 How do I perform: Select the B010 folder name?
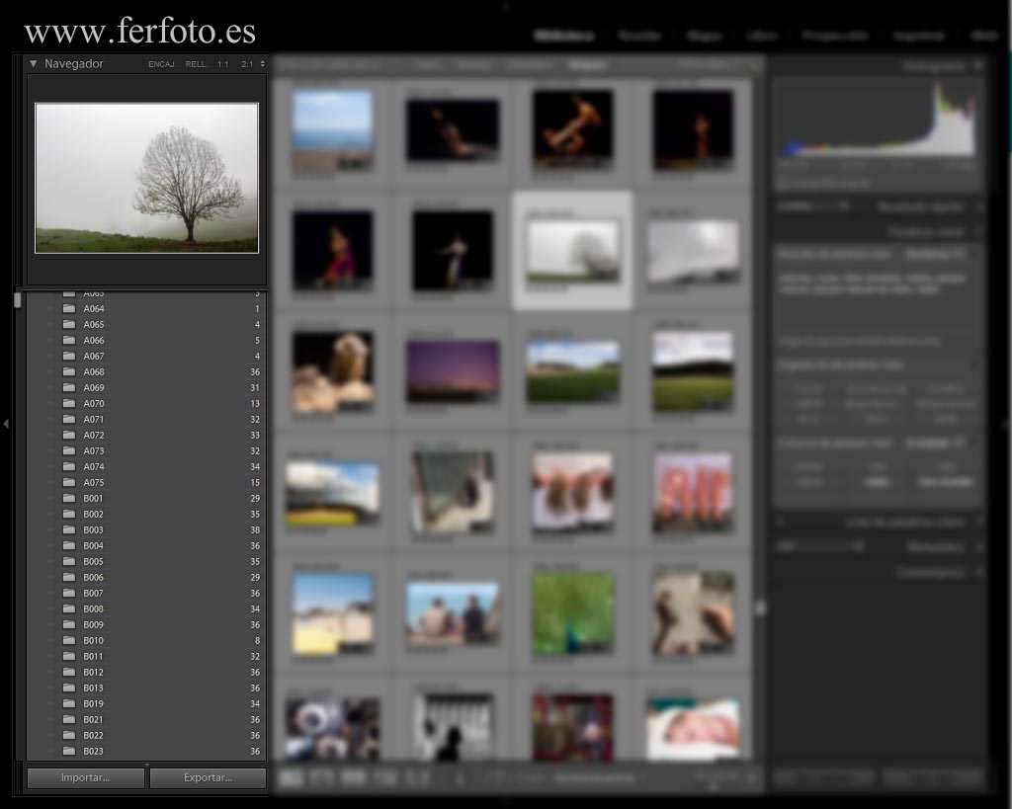(x=94, y=641)
